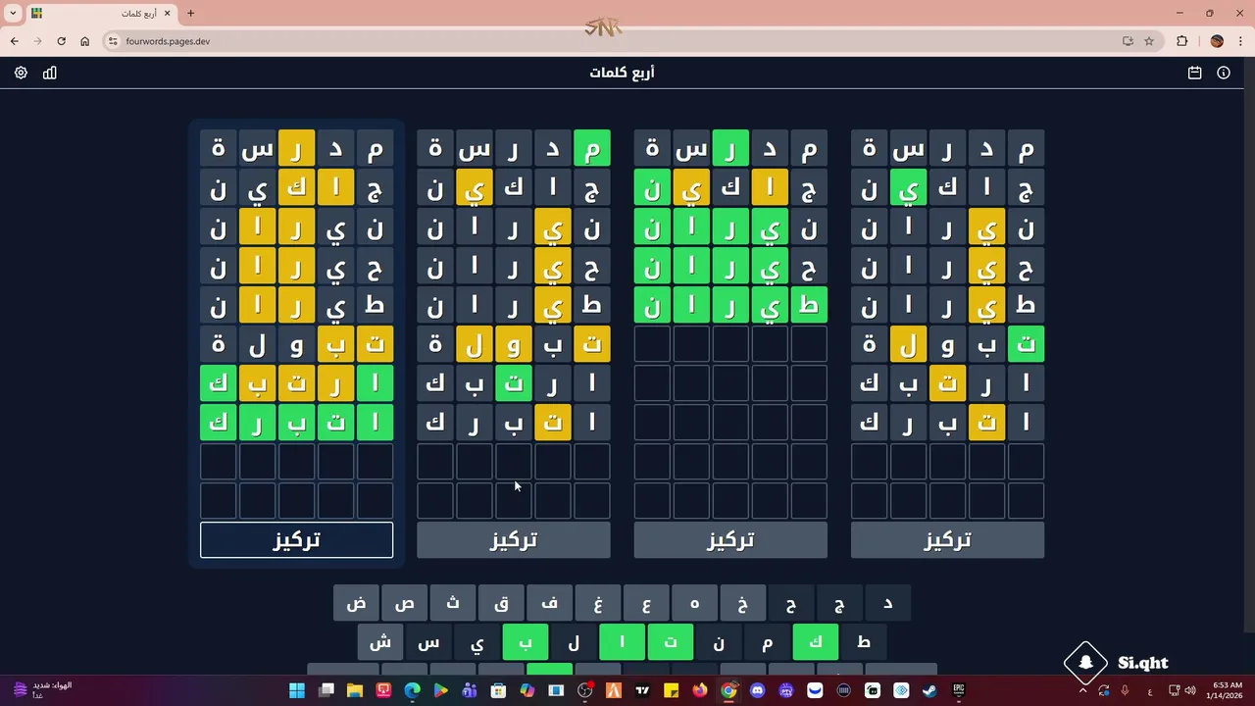
Task: Open Firefox from the taskbar
Action: pos(699,690)
